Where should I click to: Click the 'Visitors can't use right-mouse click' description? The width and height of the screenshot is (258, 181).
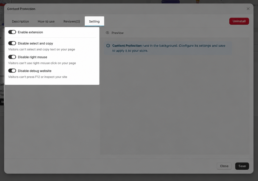42,63
